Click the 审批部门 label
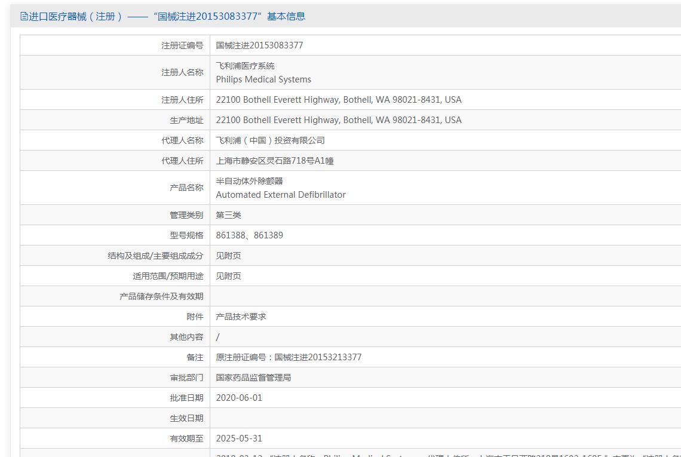The image size is (681, 457). tap(187, 378)
